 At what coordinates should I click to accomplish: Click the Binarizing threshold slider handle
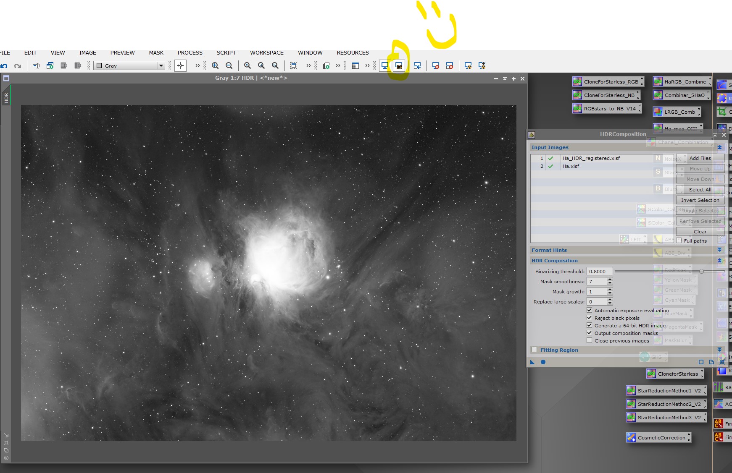701,272
